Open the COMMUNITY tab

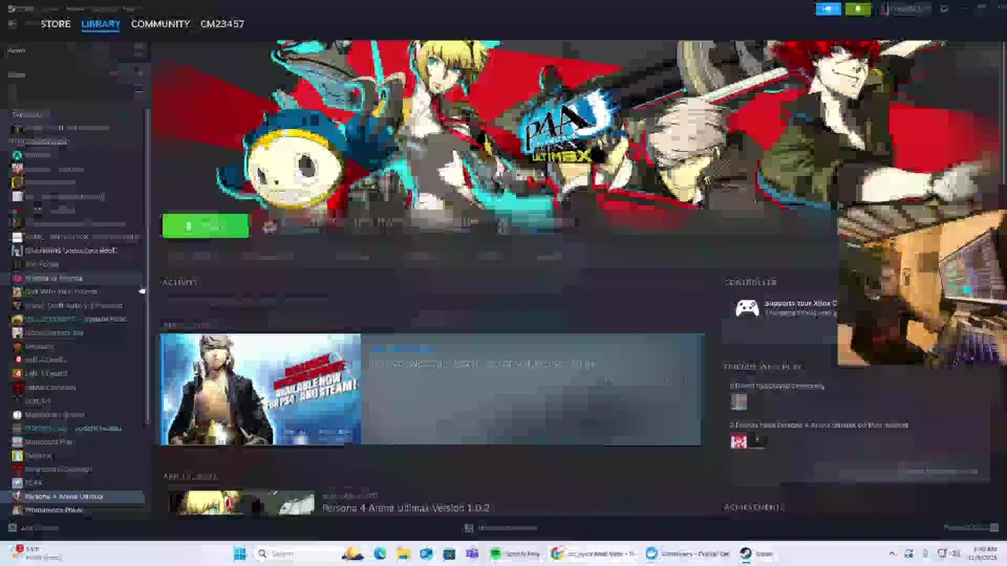(160, 24)
